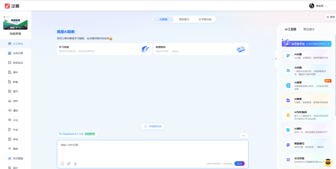
Task: Open the 公式识别 tool icon
Action: [x=288, y=160]
